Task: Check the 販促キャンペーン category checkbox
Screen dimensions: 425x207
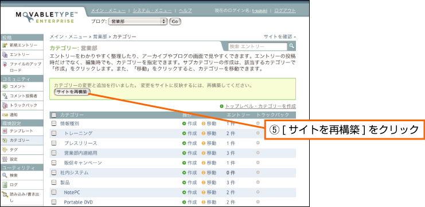Action: click(x=54, y=162)
